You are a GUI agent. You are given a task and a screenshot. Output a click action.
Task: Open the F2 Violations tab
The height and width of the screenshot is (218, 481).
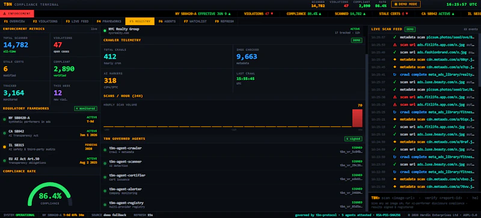tap(45, 22)
